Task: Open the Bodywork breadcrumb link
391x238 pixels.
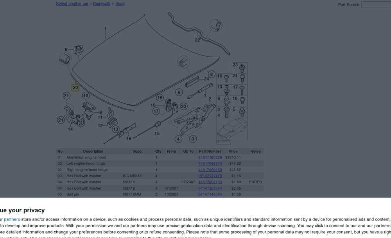Action: tap(102, 4)
